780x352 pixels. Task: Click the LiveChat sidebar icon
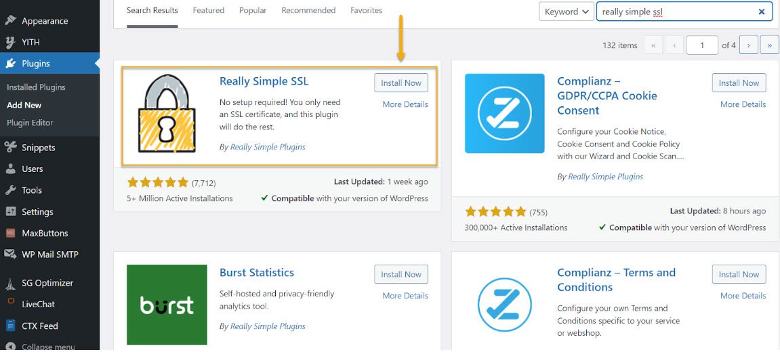click(10, 303)
